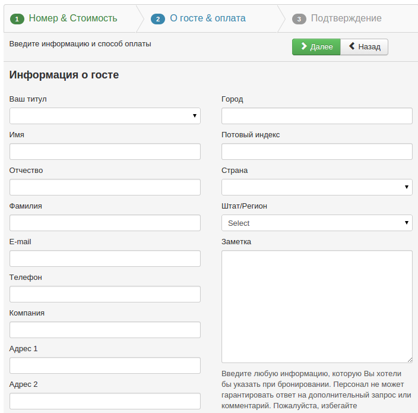
Task: Click the step 1 number badge
Action: click(x=17, y=19)
